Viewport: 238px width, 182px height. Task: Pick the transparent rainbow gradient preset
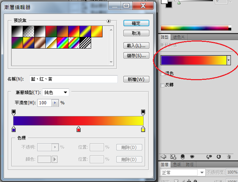click(74, 43)
